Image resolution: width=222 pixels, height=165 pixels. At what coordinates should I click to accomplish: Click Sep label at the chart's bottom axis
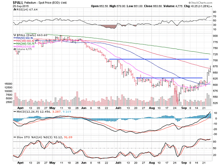[184, 163]
